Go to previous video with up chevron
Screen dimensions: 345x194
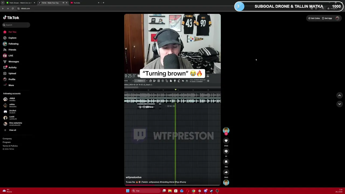340,95
